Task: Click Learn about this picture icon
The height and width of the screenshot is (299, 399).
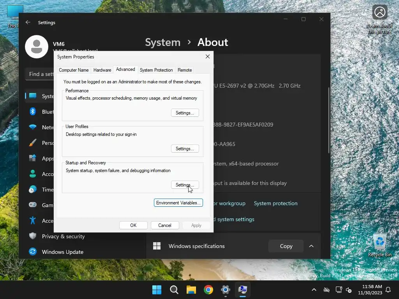Action: click(x=380, y=20)
